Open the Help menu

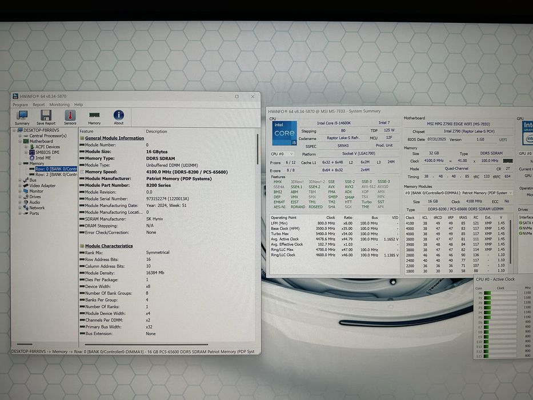[x=78, y=105]
